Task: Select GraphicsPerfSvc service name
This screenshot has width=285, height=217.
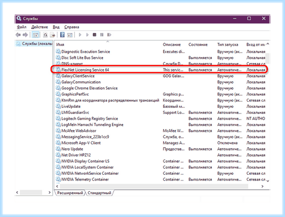Action: tap(75, 94)
